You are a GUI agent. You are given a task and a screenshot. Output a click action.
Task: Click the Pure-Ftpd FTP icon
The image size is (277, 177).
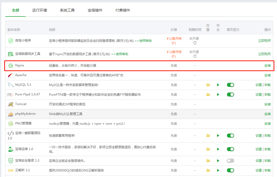(x=10, y=95)
